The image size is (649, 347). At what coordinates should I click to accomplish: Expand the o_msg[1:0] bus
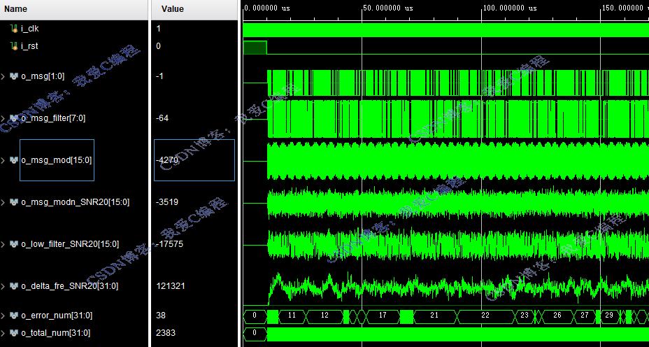click(x=3, y=76)
